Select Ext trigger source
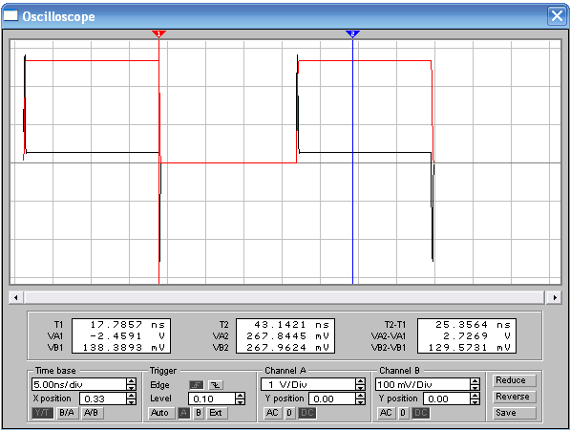This screenshot has width=570, height=431. pyautogui.click(x=217, y=413)
